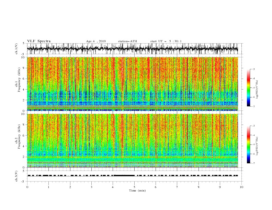The height and width of the screenshot is (210, 272).
Task: Click the lower colorbar '-7' value
Action: 253,163
